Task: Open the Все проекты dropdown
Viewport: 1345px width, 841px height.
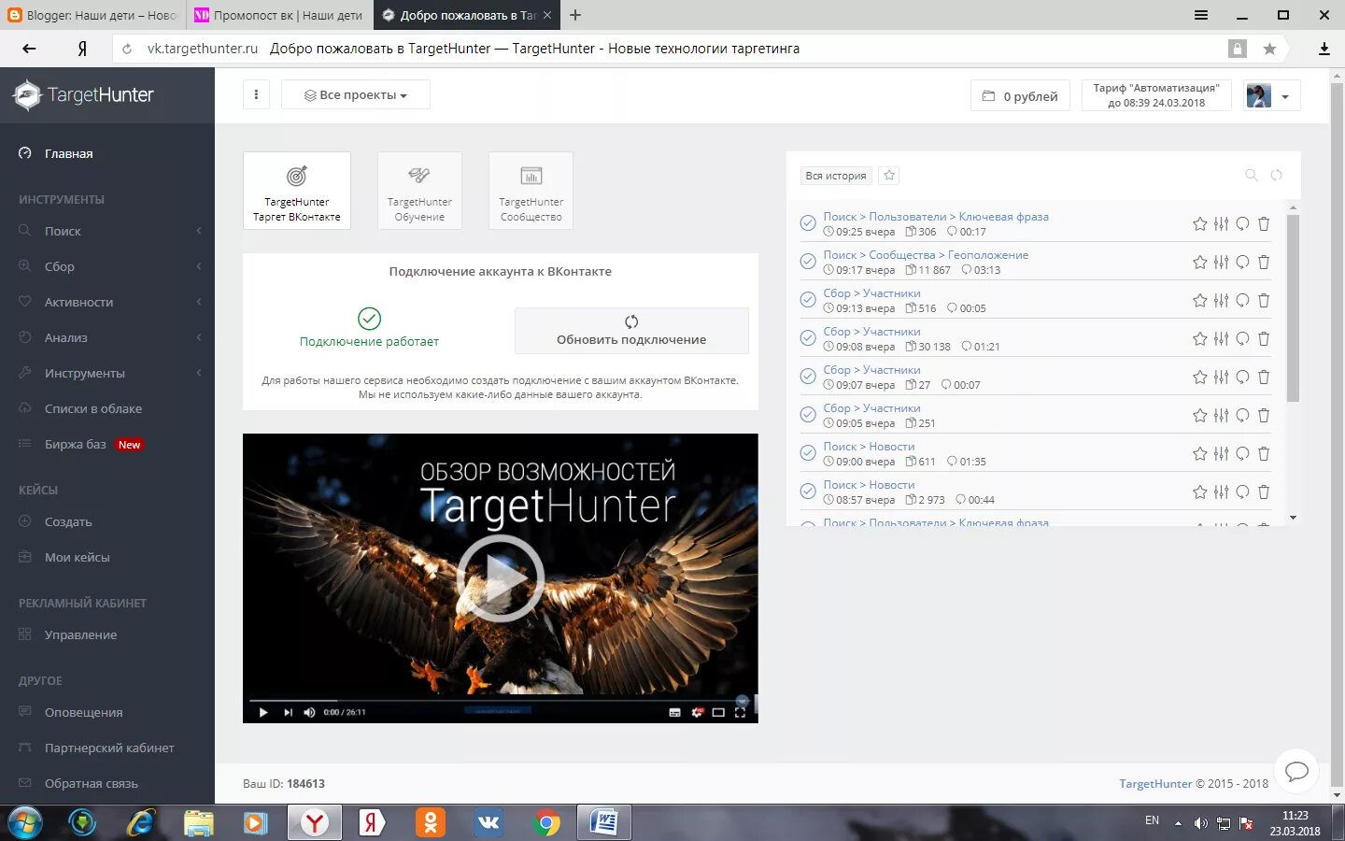Action: point(356,94)
